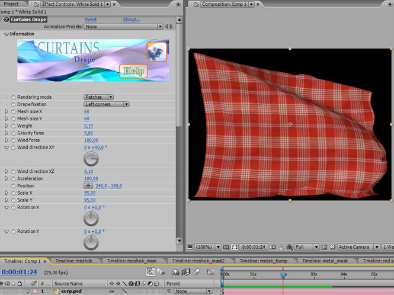Open the Active Camera view dropdown
The height and width of the screenshot is (295, 394).
[358, 247]
